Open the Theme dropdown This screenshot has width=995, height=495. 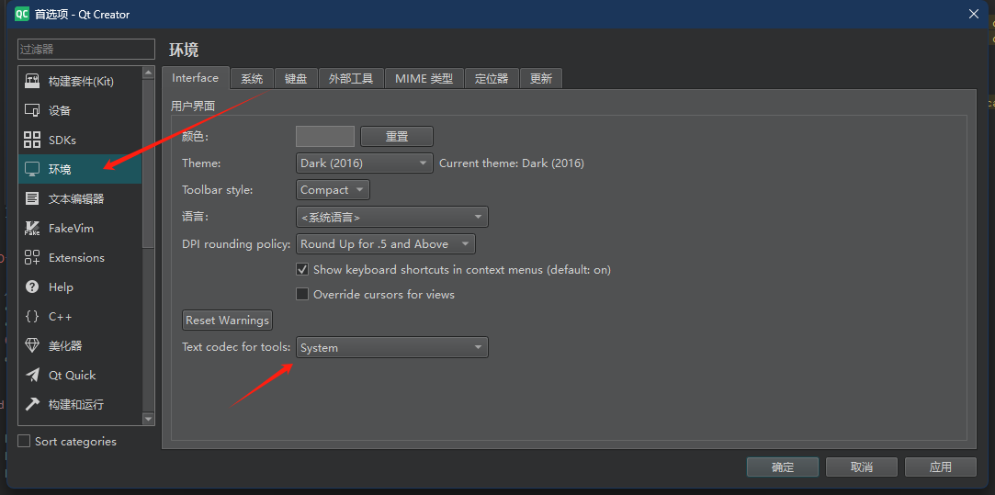[x=364, y=163]
